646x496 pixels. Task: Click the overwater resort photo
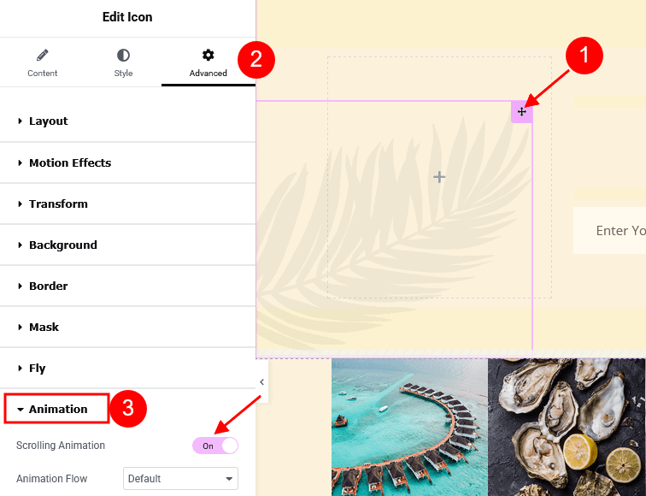pyautogui.click(x=409, y=427)
